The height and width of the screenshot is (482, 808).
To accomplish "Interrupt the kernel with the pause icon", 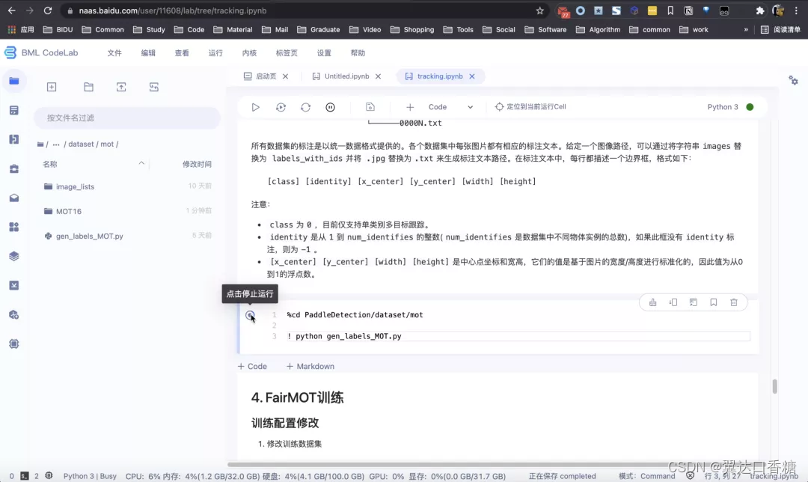I will 330,107.
